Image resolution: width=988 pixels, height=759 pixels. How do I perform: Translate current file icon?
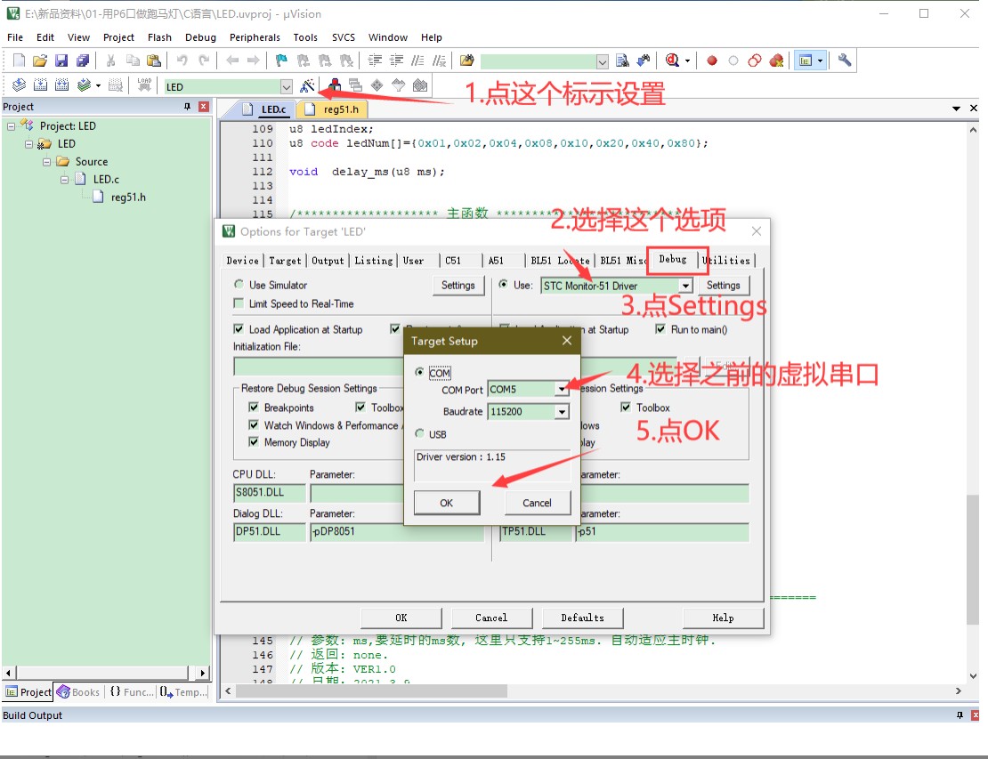[x=19, y=85]
